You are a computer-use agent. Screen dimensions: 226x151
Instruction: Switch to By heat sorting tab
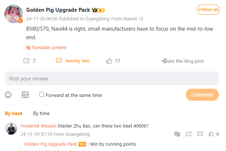tap(14, 113)
